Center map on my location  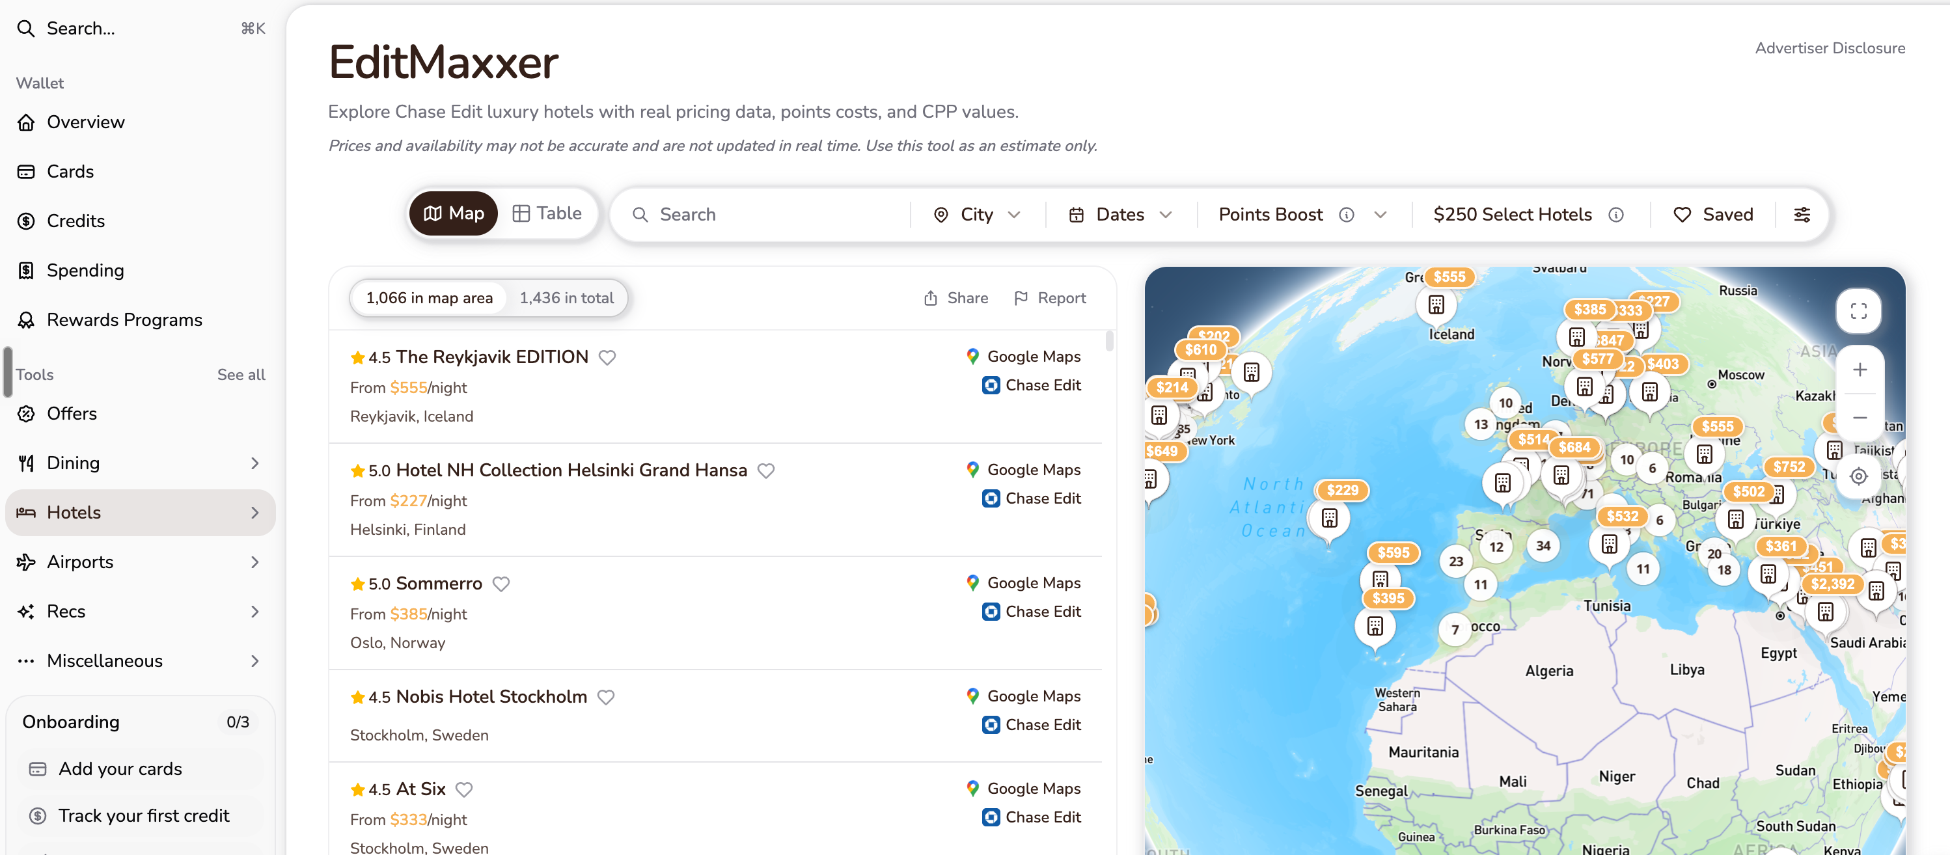tap(1858, 476)
